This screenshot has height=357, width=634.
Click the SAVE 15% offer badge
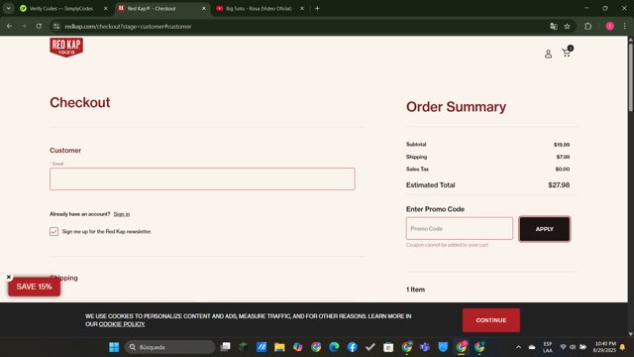click(x=35, y=287)
